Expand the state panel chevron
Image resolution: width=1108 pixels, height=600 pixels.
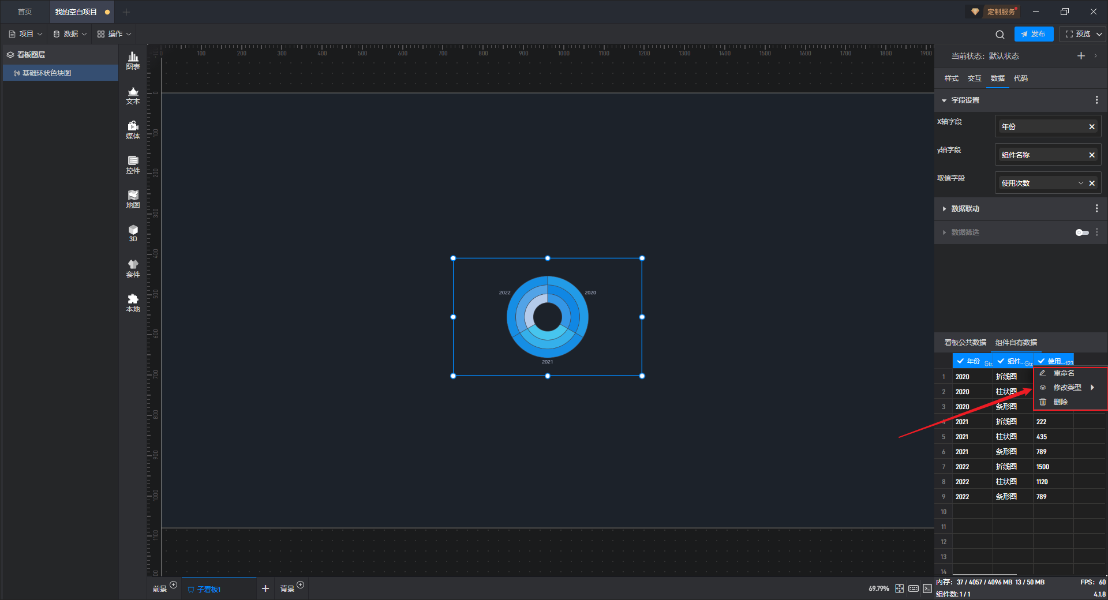click(1096, 56)
